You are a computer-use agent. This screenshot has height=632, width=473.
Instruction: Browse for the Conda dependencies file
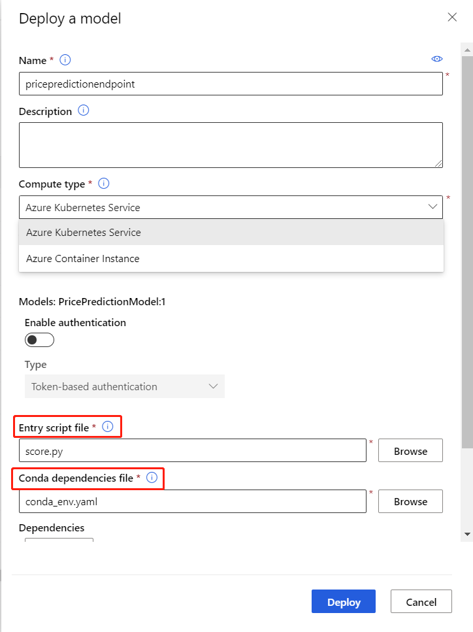pyautogui.click(x=410, y=502)
